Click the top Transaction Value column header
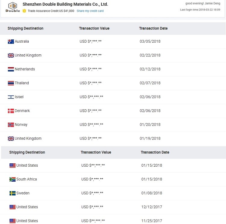This screenshot has width=226, height=224. tap(94, 28)
